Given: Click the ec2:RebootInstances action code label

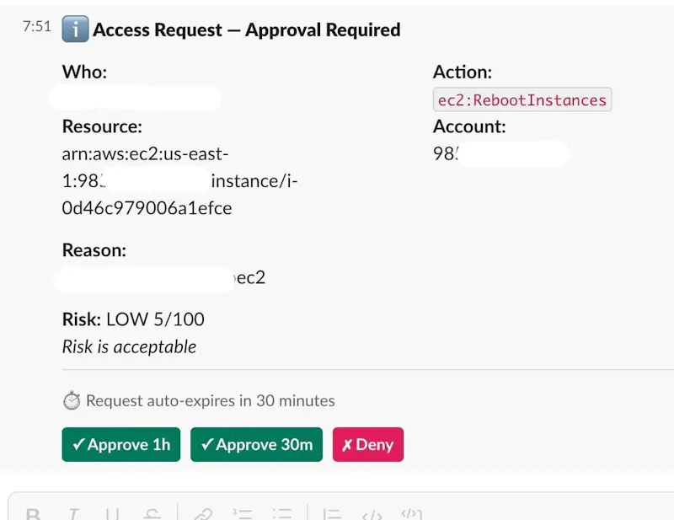Looking at the screenshot, I should click(x=522, y=99).
